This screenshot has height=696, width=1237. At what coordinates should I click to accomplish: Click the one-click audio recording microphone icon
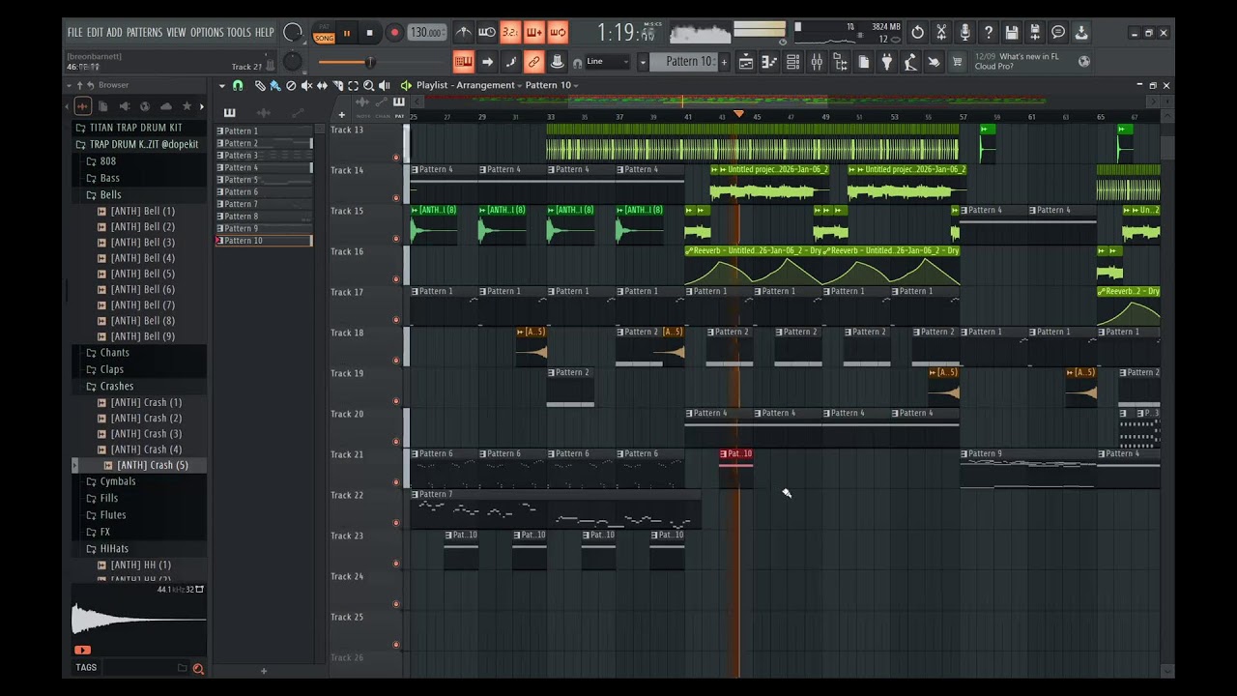click(x=964, y=33)
